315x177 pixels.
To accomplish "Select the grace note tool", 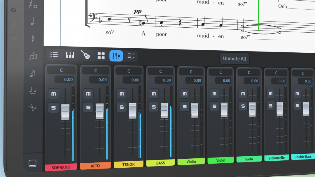I will click(33, 73).
